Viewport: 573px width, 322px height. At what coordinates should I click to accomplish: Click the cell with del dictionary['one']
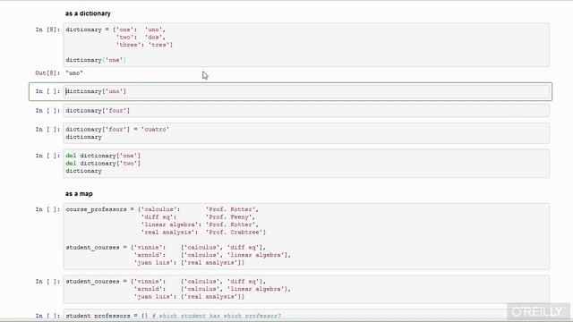[x=306, y=163]
